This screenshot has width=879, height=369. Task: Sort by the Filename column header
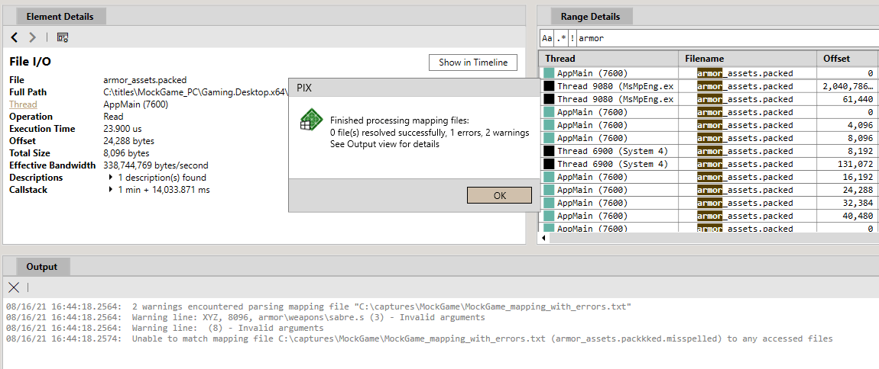pos(748,59)
